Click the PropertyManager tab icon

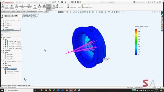point(6,16)
